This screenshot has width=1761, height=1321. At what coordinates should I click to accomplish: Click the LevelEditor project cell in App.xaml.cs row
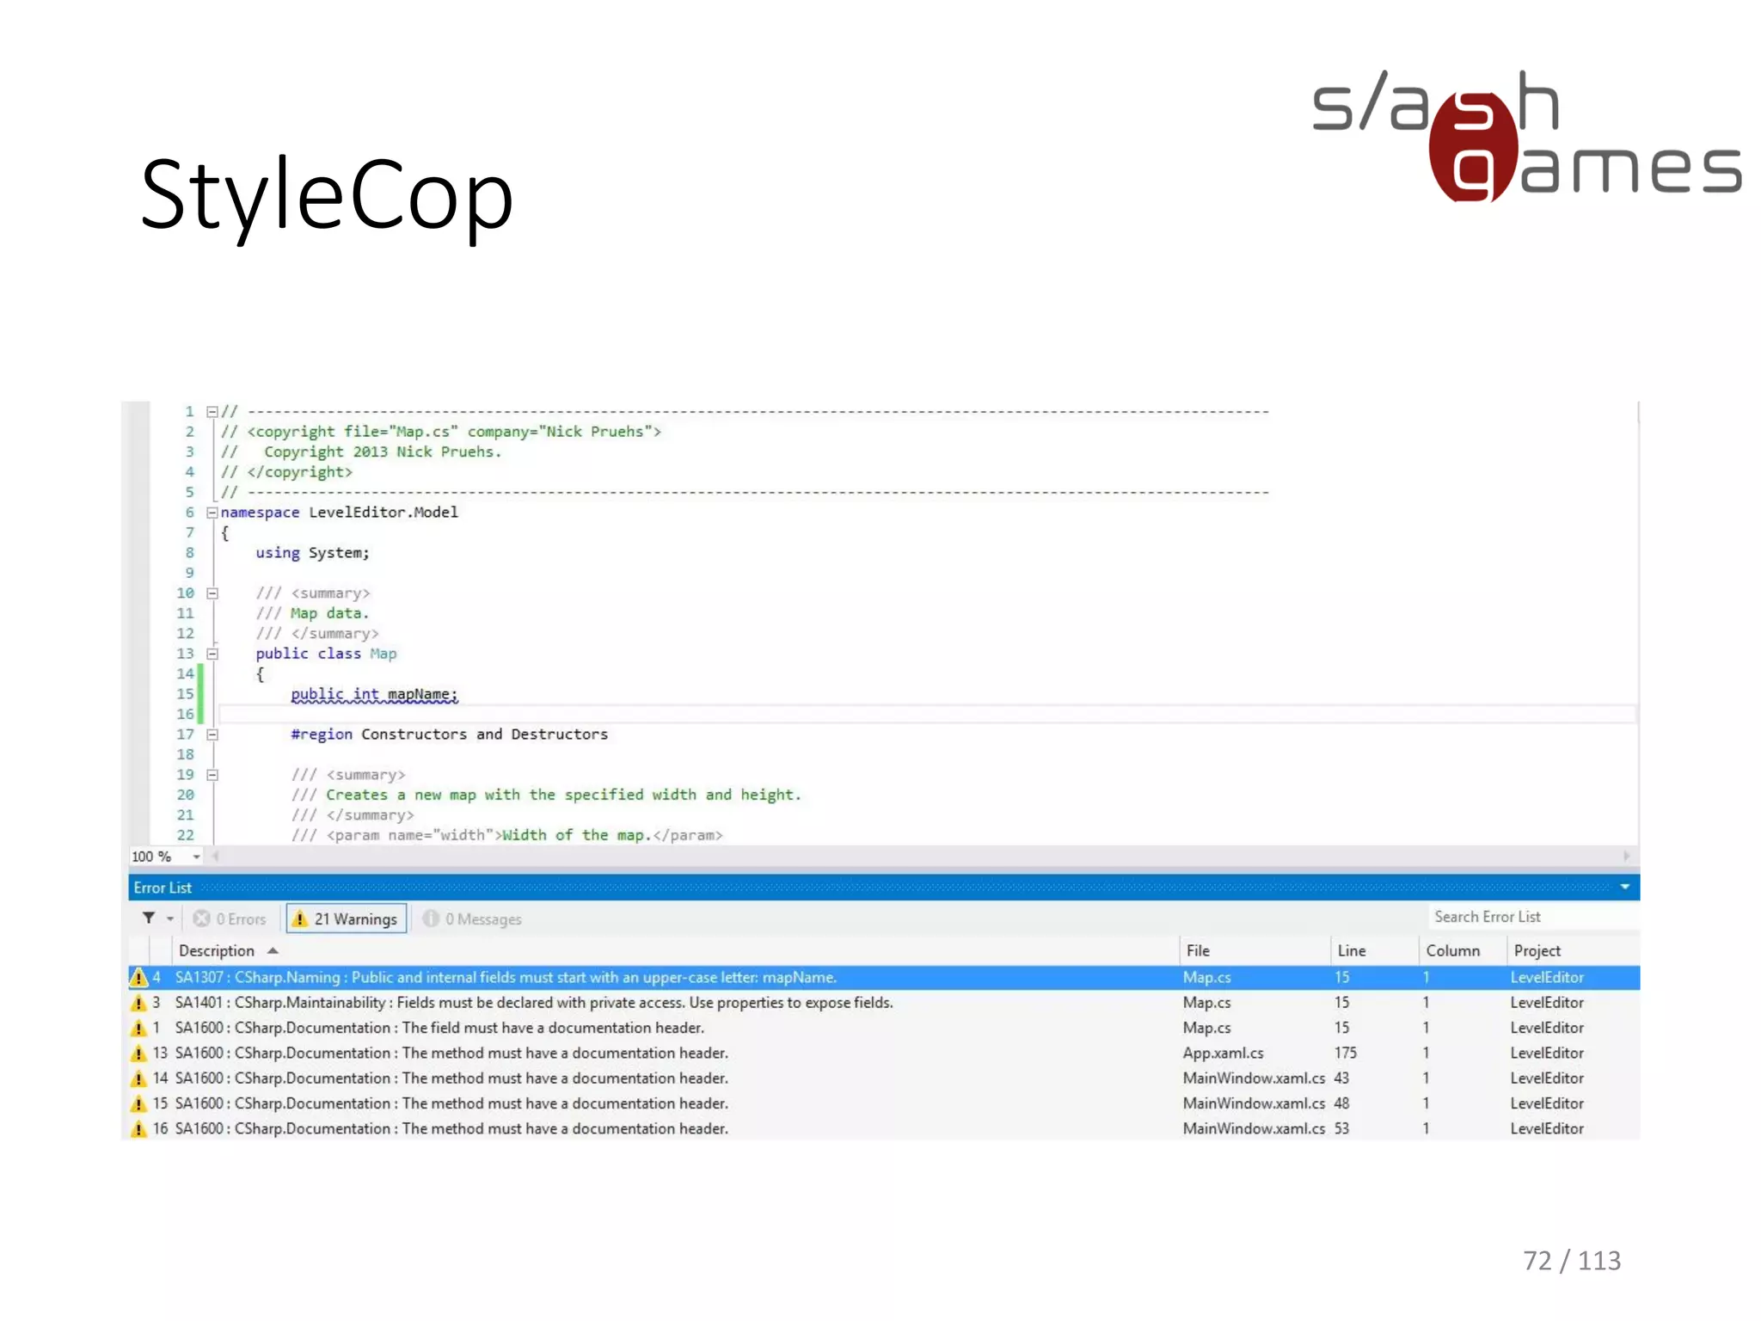point(1546,1053)
